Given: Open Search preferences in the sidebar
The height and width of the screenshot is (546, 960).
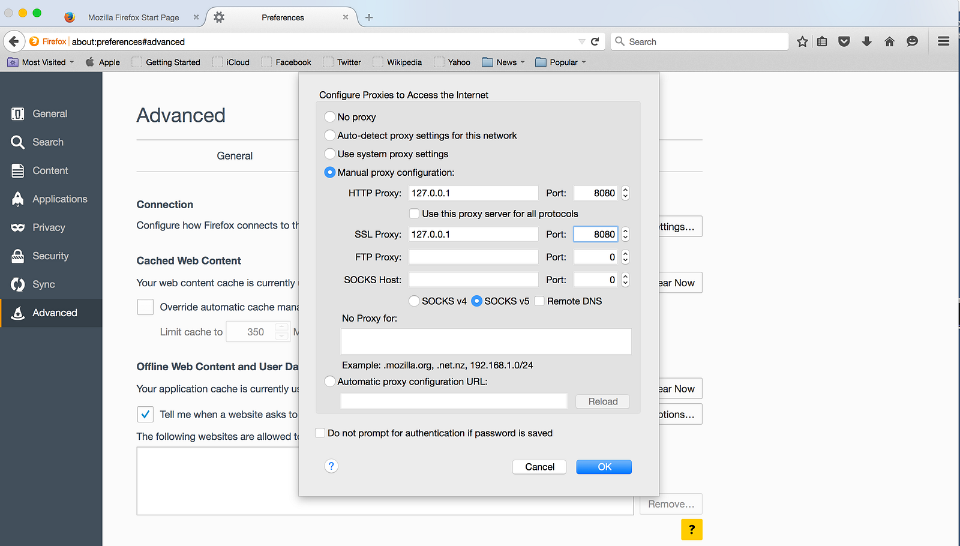Looking at the screenshot, I should [x=51, y=142].
